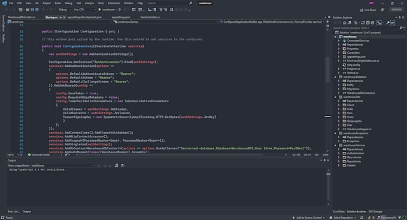This screenshot has width=407, height=220.
Task: Expand the Connected Services node
Action: [339, 41]
